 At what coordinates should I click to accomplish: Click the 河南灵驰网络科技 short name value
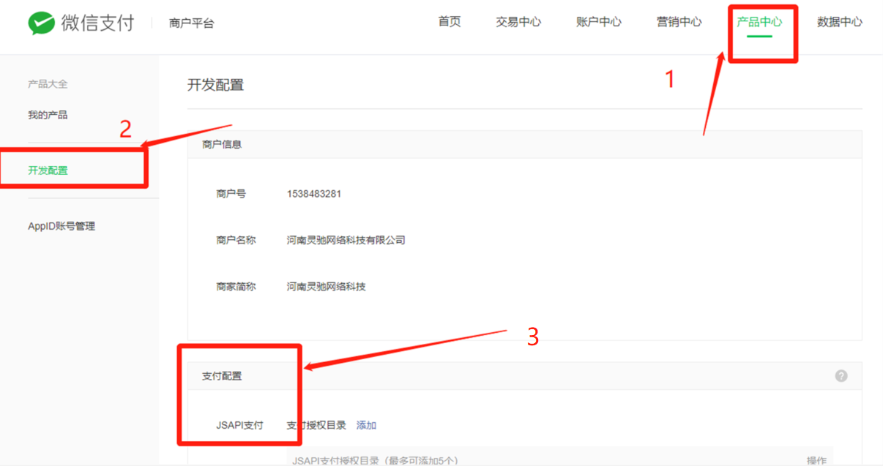tap(327, 287)
